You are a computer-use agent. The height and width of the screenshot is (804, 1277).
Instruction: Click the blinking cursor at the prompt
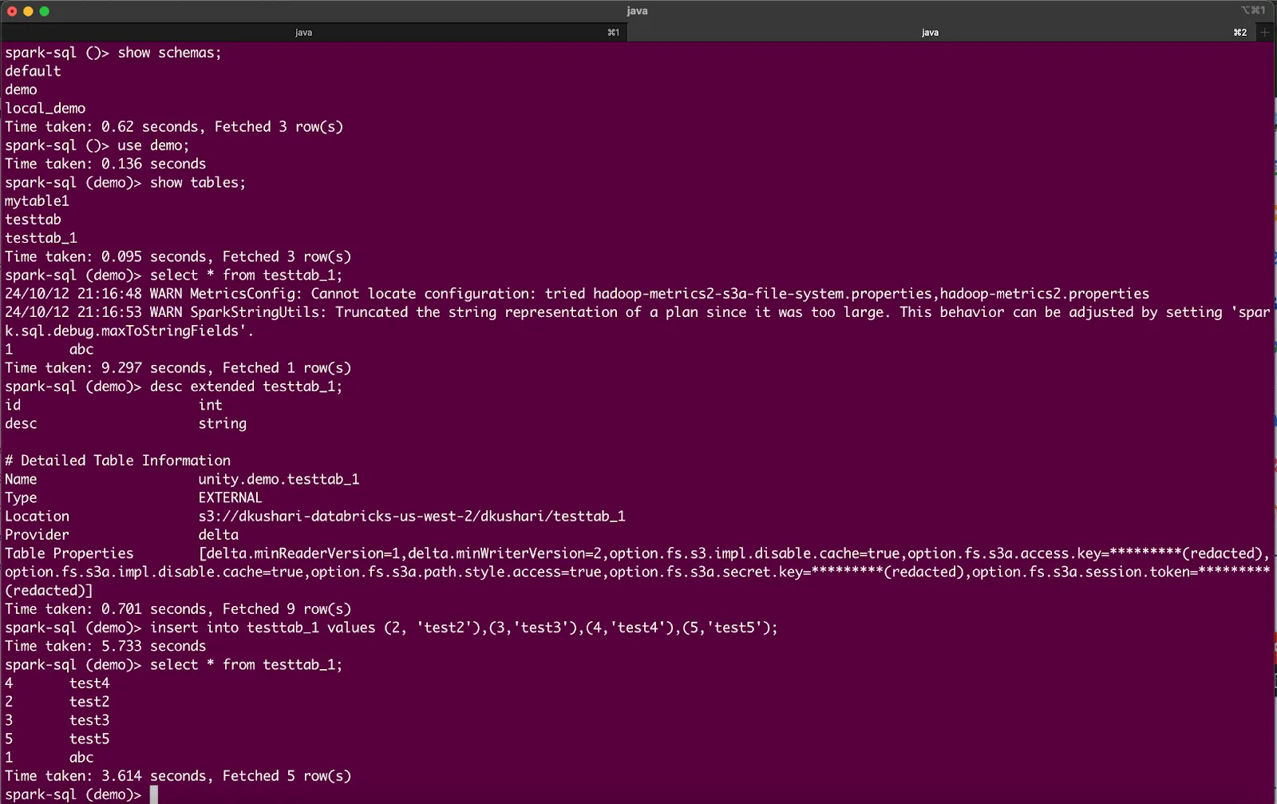pos(152,794)
